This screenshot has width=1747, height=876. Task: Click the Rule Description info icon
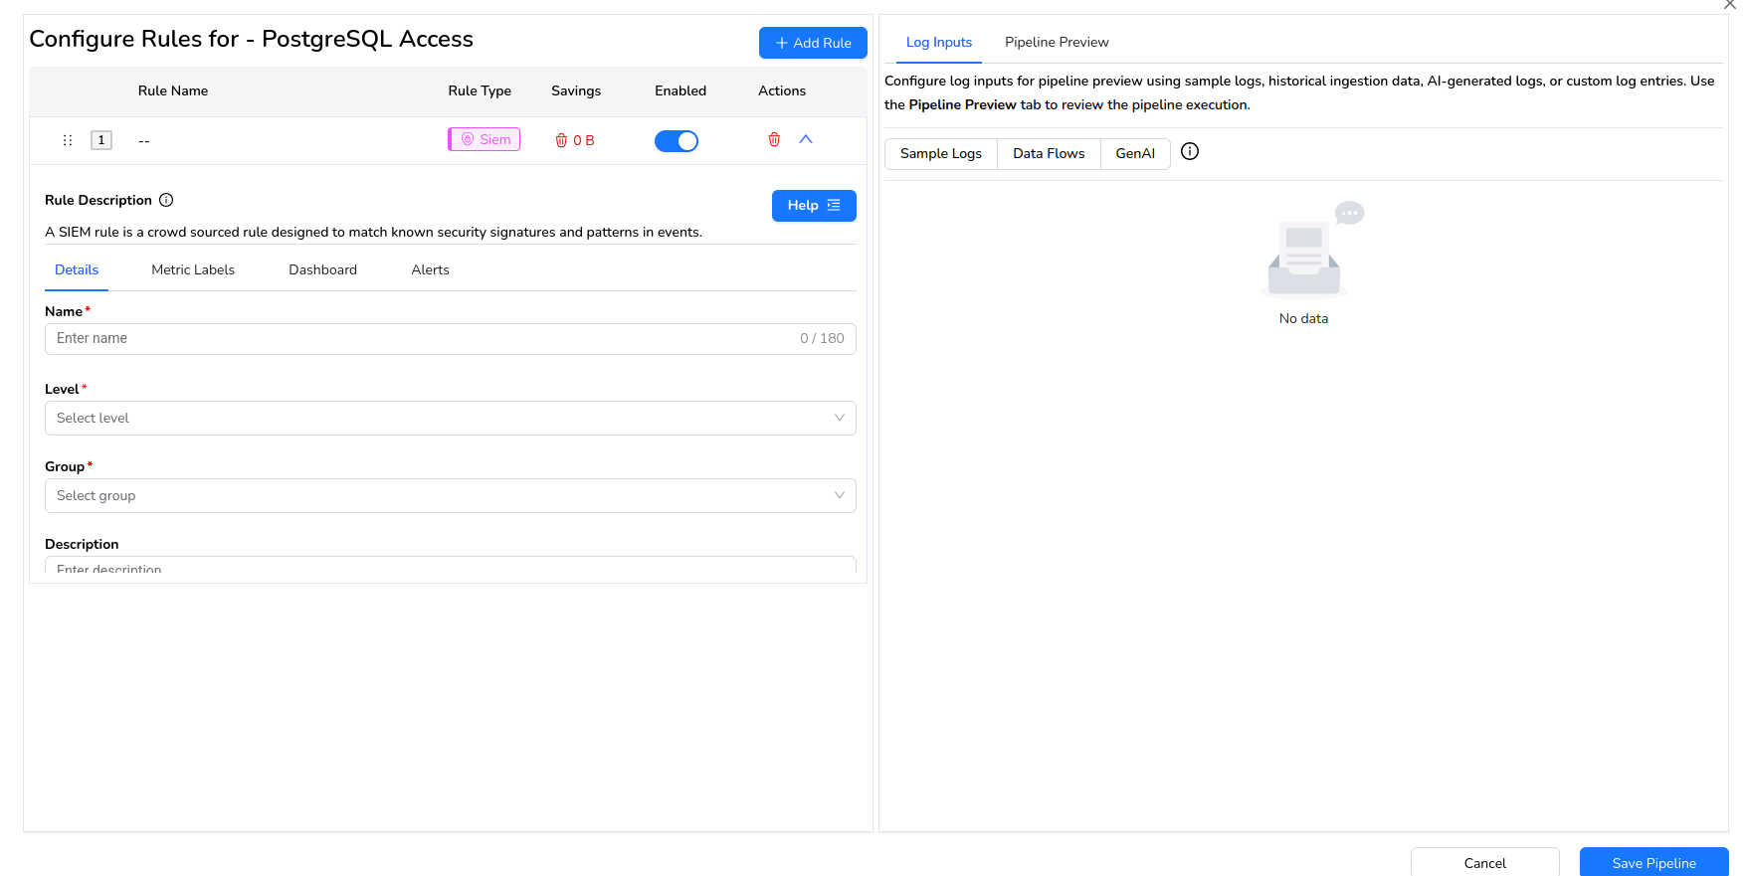coord(166,200)
